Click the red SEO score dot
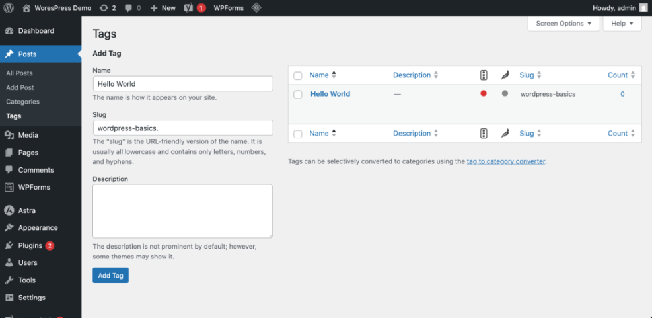This screenshot has width=652, height=318. point(484,94)
